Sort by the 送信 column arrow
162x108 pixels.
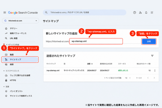(92, 64)
